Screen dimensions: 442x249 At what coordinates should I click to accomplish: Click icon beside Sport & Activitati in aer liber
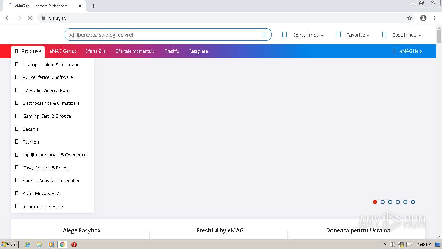click(x=17, y=181)
